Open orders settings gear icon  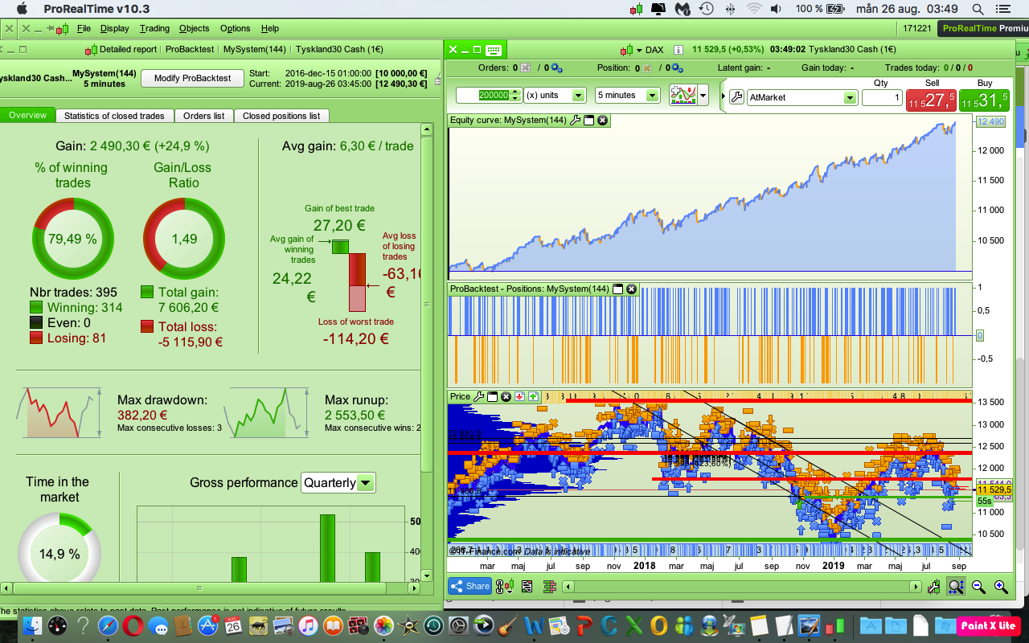tap(556, 68)
